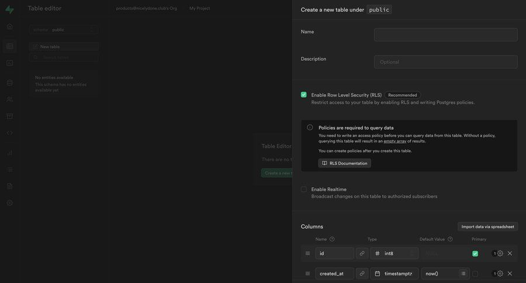526x283 pixels.
Task: Open the int8 type dropdown
Action: click(x=394, y=253)
